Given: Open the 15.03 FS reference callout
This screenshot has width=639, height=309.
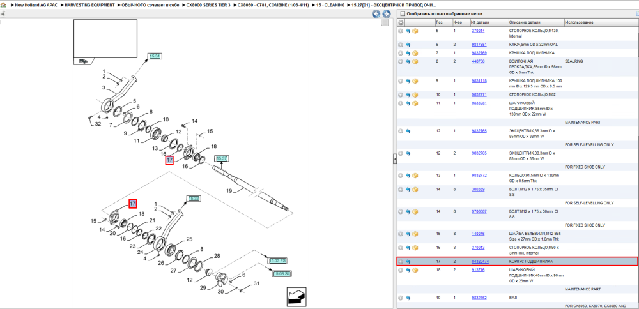Looking at the screenshot, I should [x=277, y=260].
